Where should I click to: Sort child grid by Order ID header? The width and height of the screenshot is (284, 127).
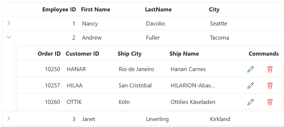point(49,54)
